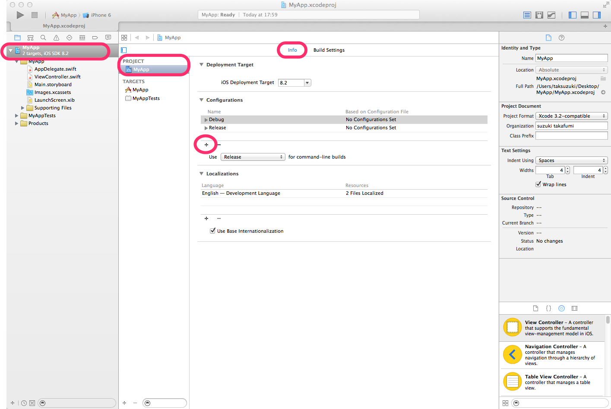Open the Project Format dropdown

click(x=571, y=116)
